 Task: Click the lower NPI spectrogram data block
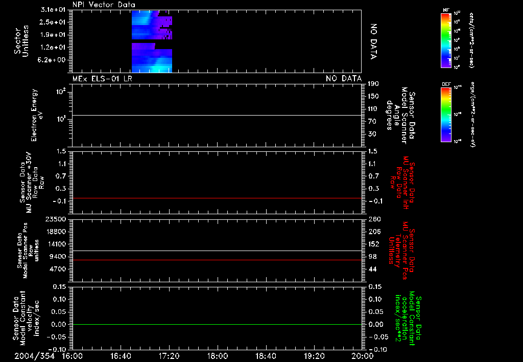pyautogui.click(x=152, y=57)
